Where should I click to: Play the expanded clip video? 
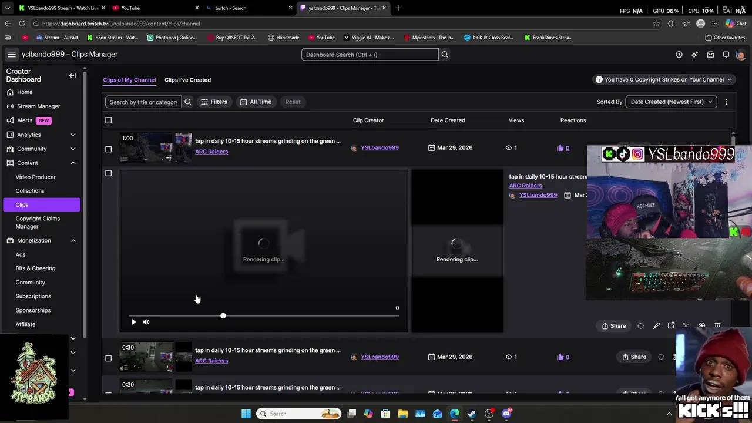(133, 322)
